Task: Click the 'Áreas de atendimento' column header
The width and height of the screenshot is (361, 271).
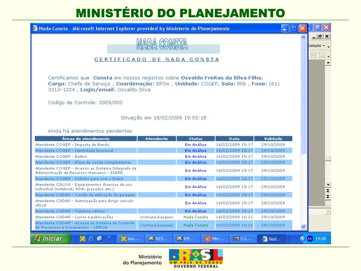Action: [x=86, y=139]
